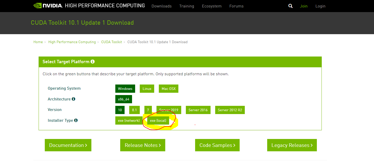
Task: Choose Windows version 7
Action: click(148, 110)
